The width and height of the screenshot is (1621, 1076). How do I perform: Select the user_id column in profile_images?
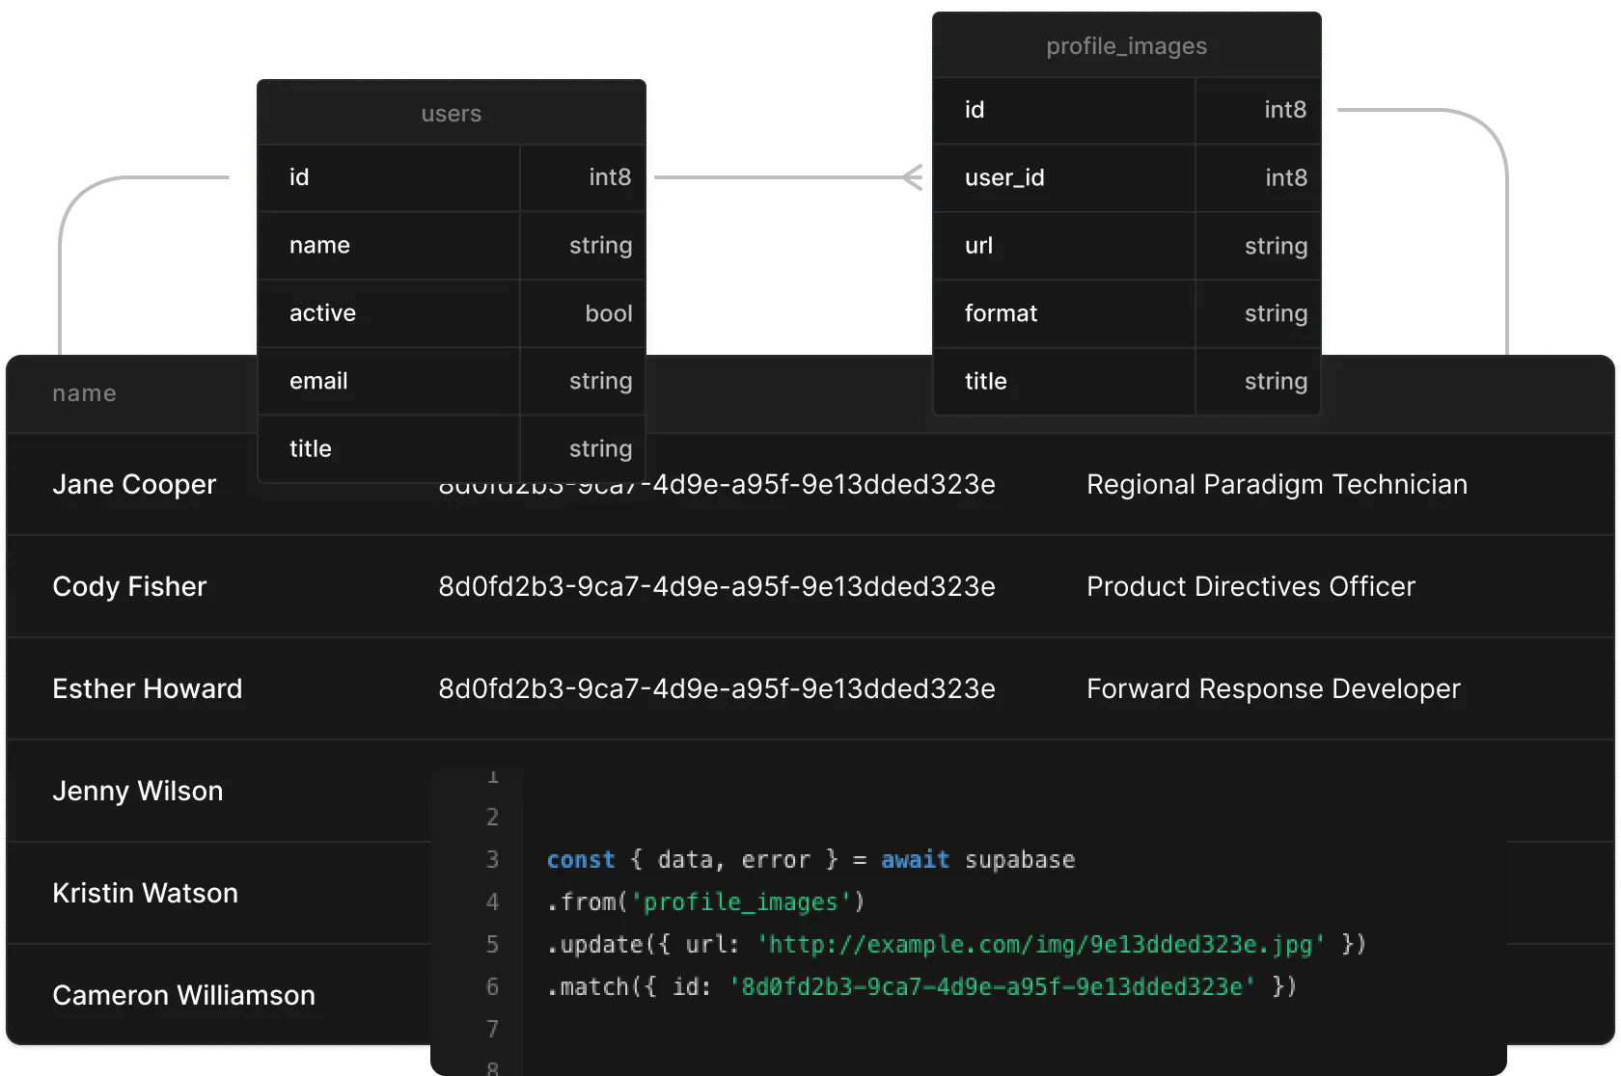(1126, 177)
